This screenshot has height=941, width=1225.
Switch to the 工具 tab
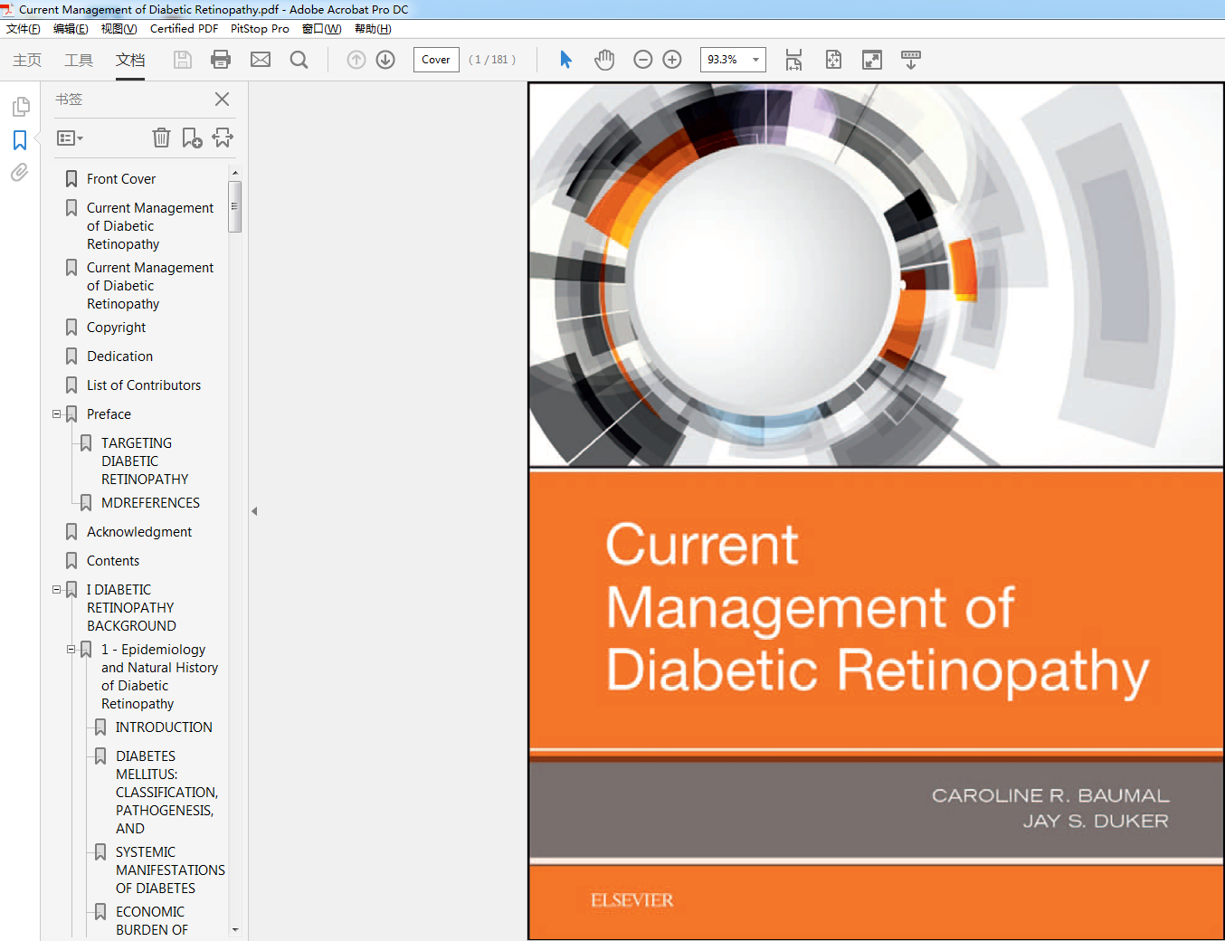tap(79, 60)
